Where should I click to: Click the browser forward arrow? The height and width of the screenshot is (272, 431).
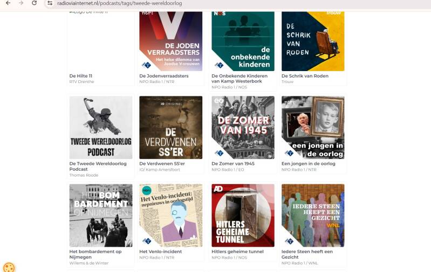tap(21, 3)
